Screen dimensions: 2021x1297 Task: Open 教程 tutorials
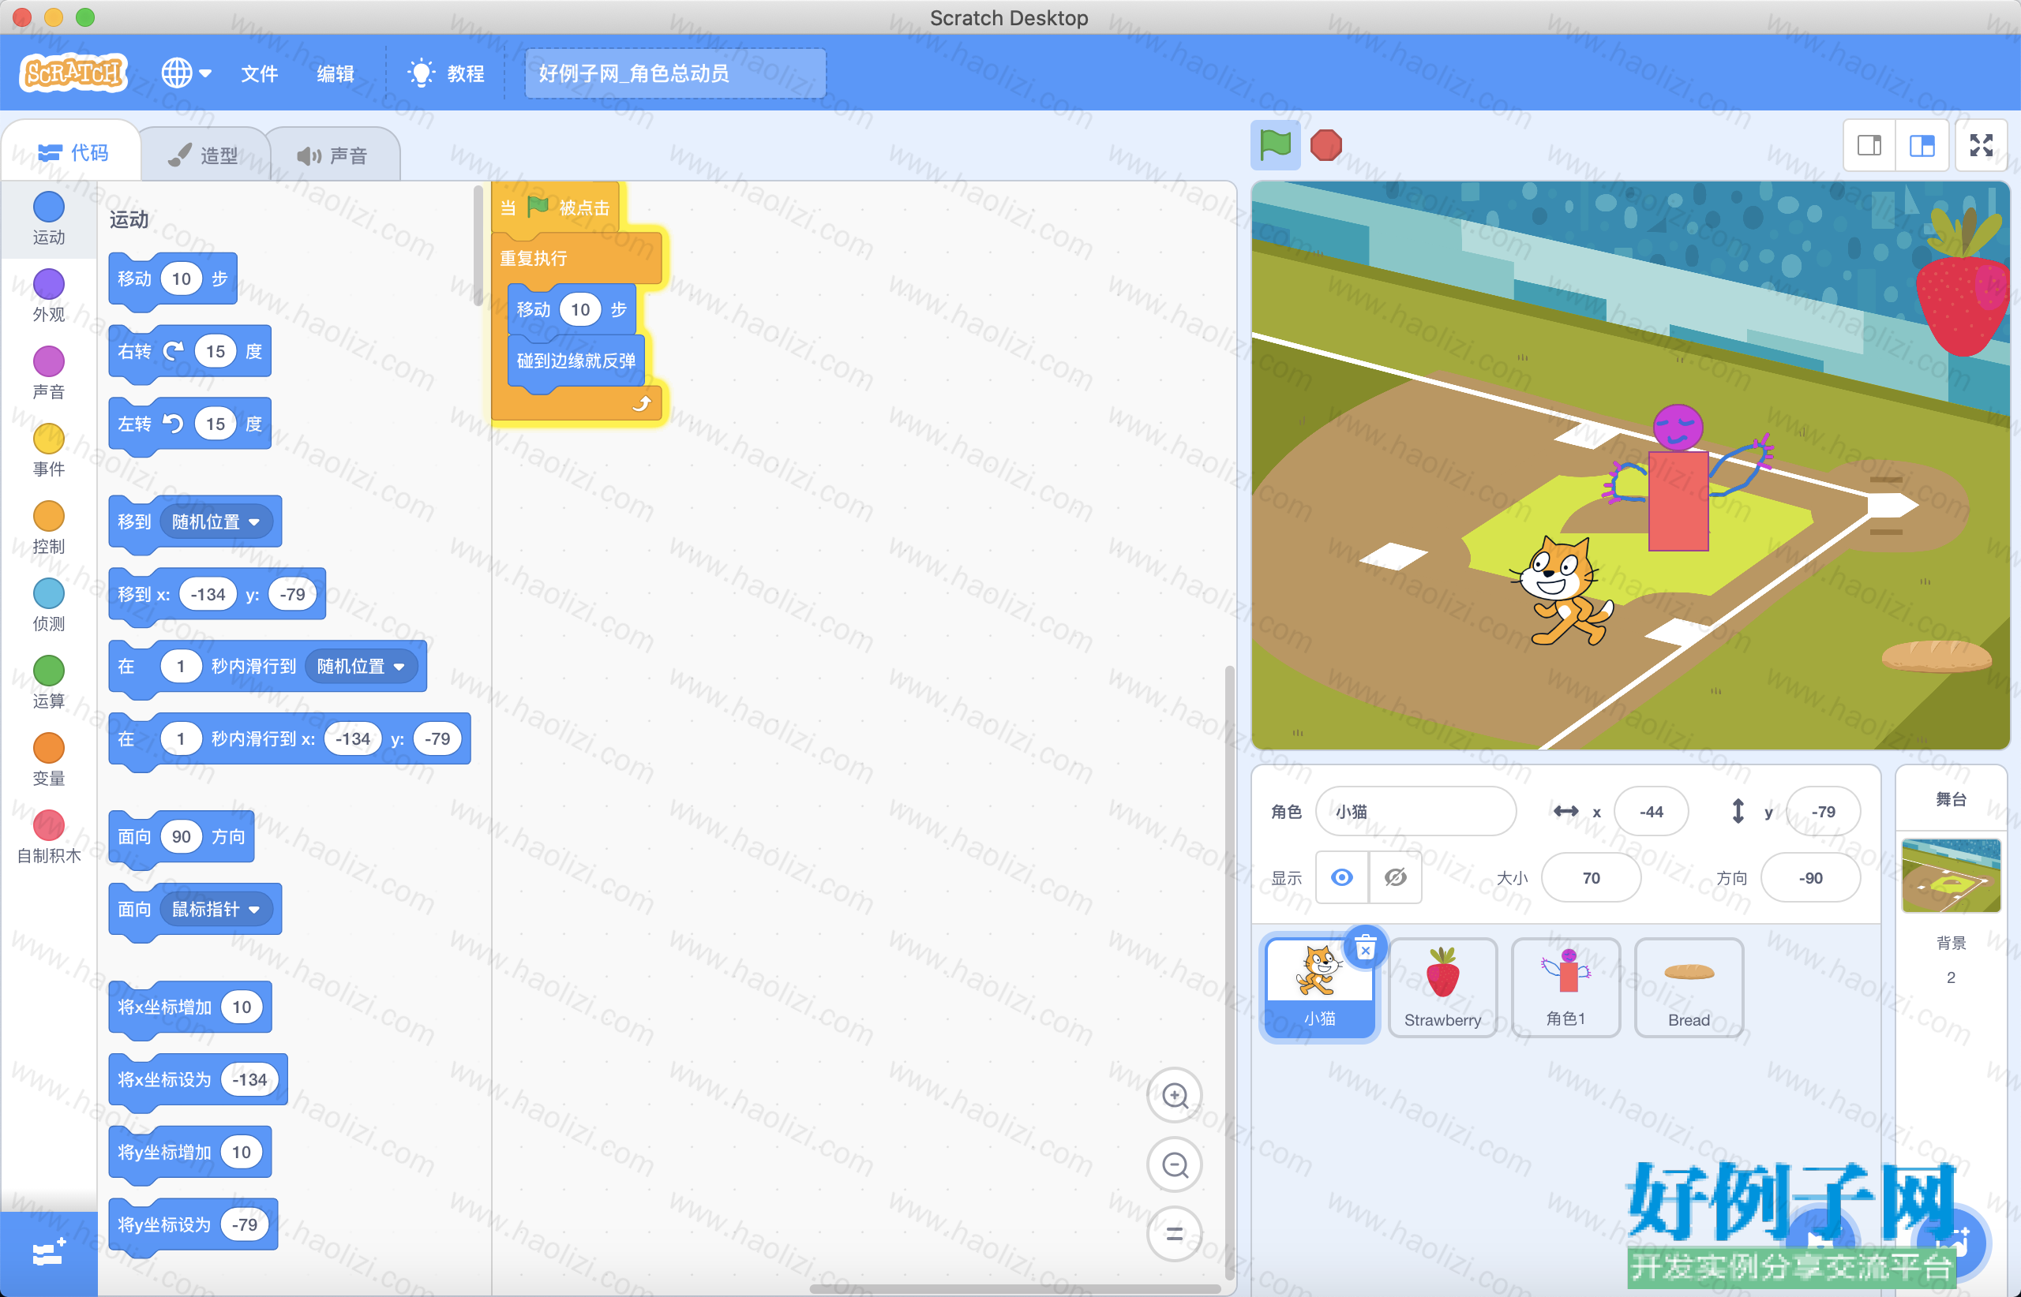click(446, 73)
